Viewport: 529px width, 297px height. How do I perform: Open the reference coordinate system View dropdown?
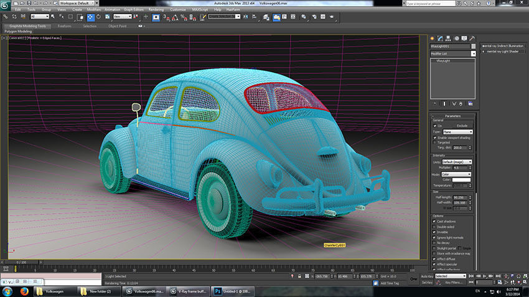(122, 17)
